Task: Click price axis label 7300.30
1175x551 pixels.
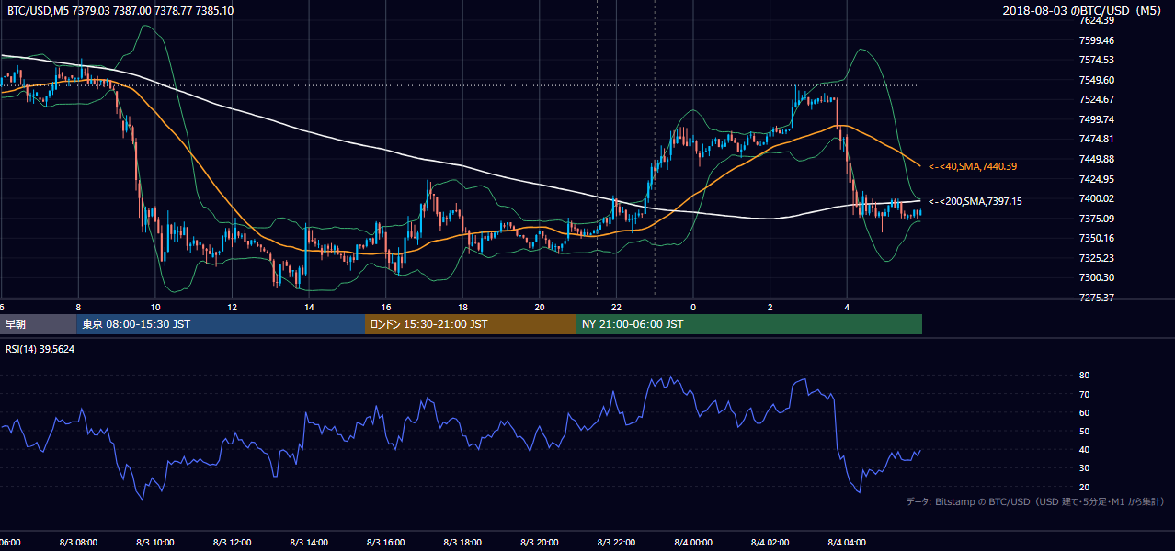Action: coord(1097,277)
